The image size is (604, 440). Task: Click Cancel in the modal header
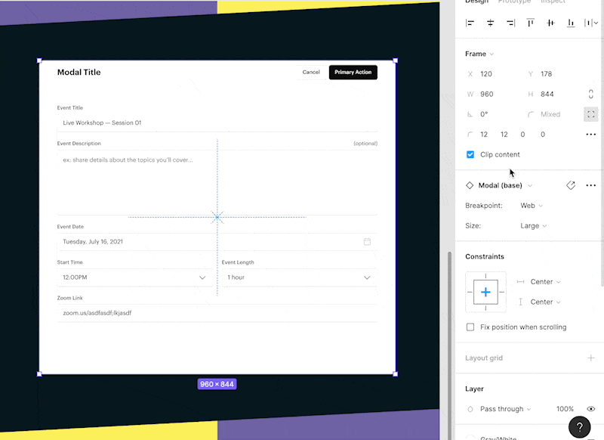[311, 73]
